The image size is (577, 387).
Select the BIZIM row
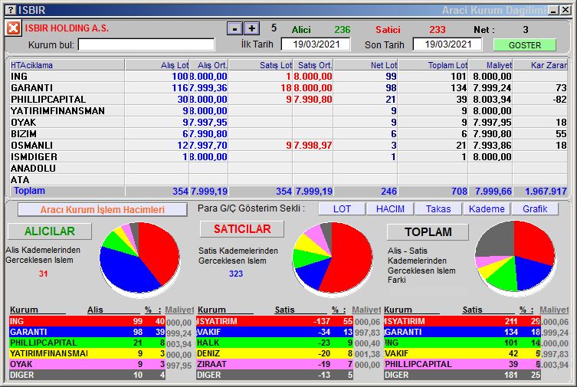coord(288,133)
